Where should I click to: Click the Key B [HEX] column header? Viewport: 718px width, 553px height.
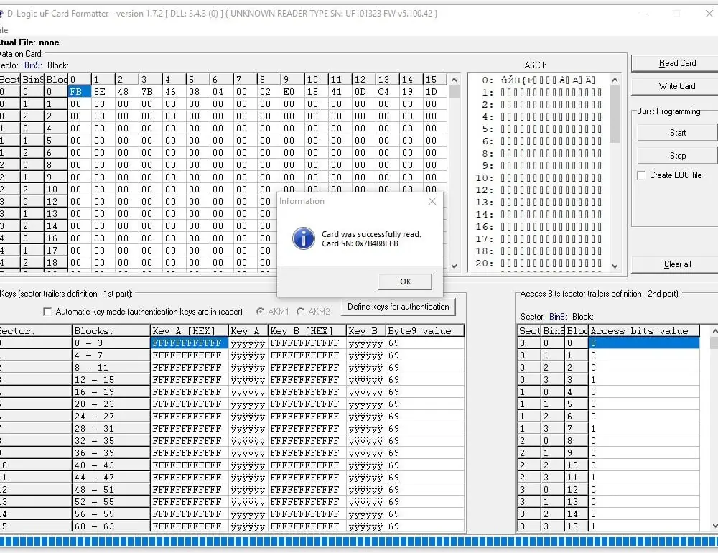pyautogui.click(x=307, y=331)
